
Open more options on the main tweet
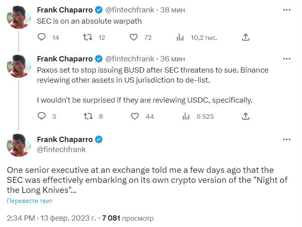click(286, 140)
